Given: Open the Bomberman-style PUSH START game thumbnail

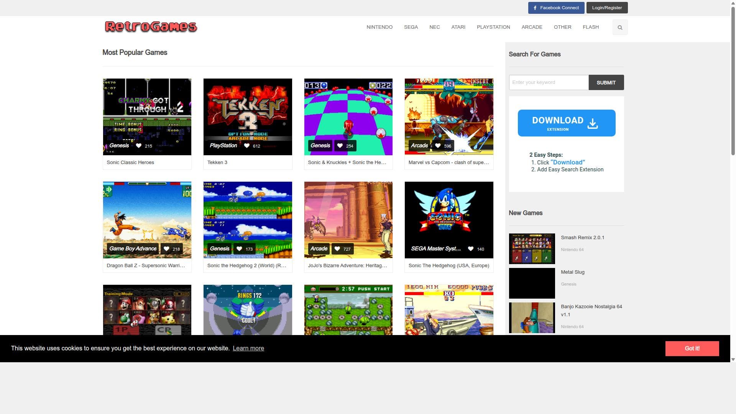Looking at the screenshot, I should [348, 310].
